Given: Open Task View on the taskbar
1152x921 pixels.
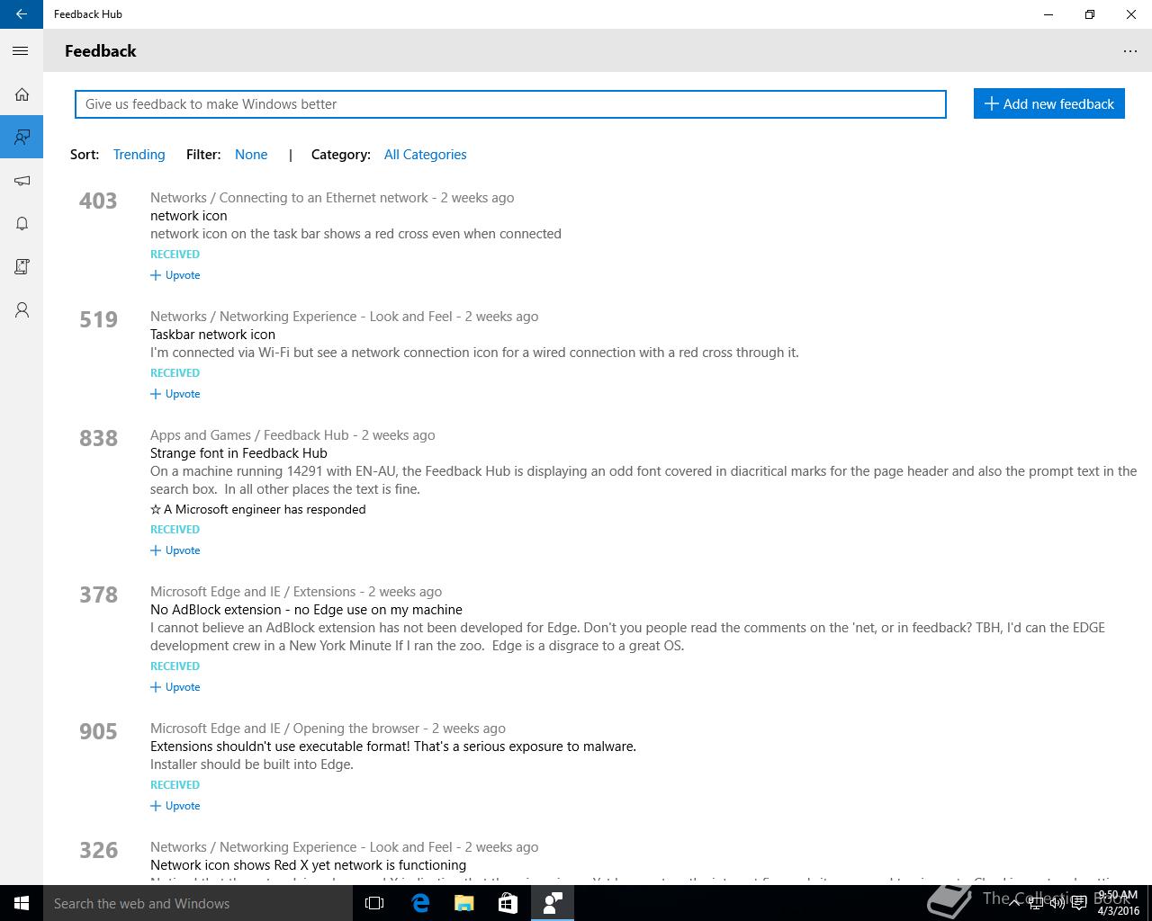Looking at the screenshot, I should click(374, 903).
